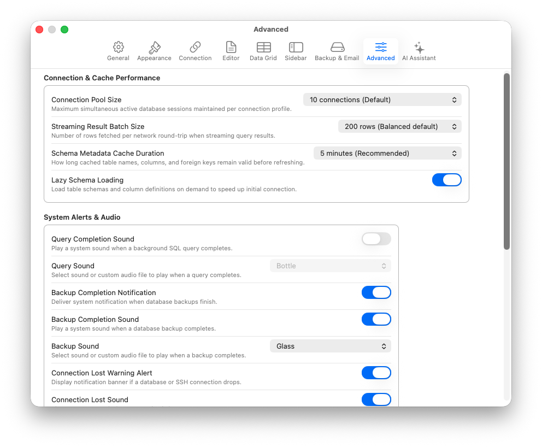Zoom the window with the green button
Screen dimensions: 542x447
click(64, 30)
